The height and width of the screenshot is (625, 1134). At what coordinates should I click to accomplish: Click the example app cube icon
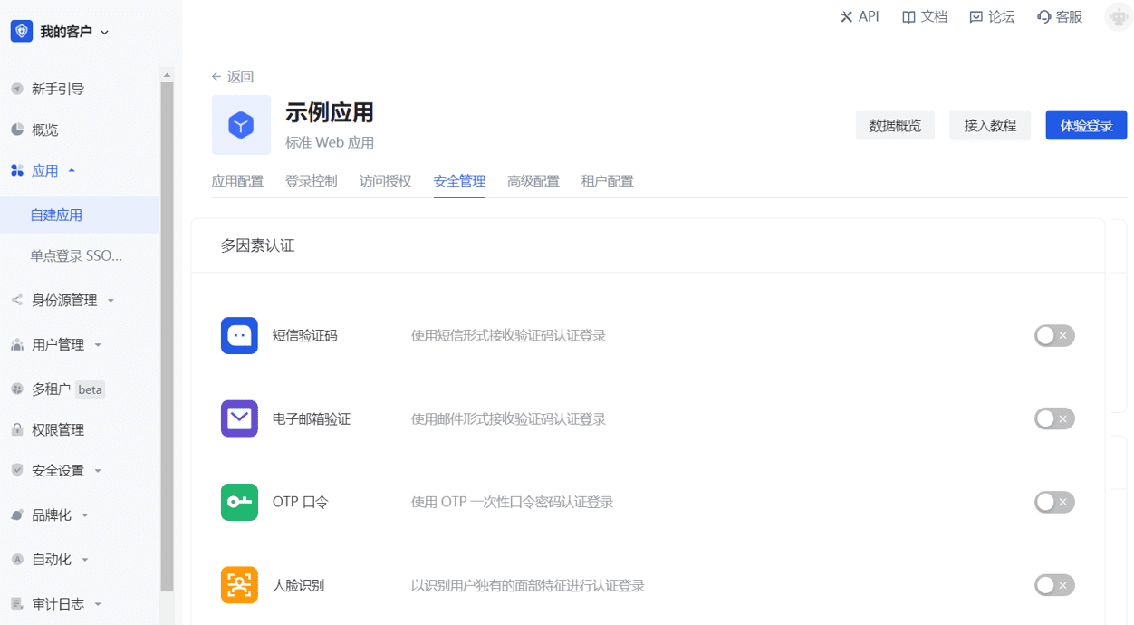pos(241,125)
